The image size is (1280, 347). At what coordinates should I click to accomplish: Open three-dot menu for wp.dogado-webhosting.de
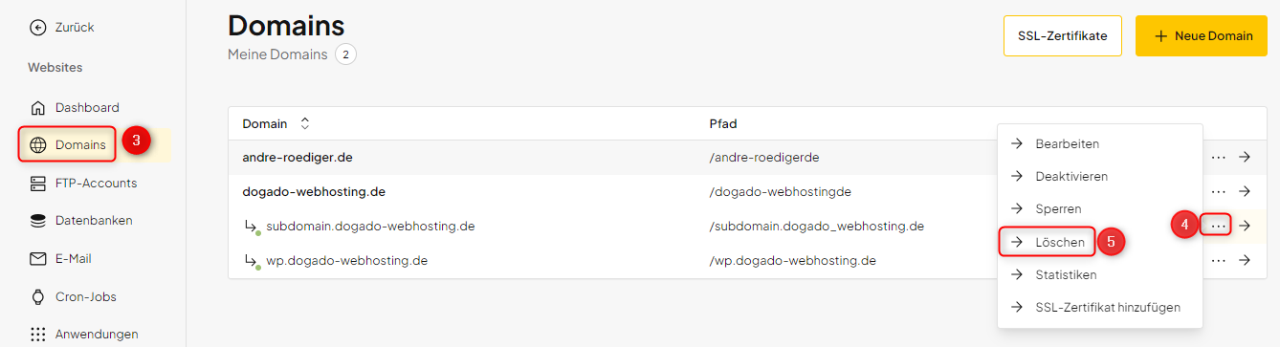point(1218,260)
